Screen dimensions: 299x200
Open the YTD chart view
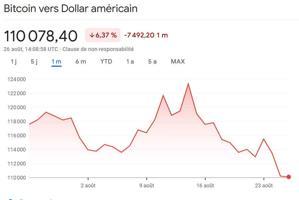(x=106, y=61)
